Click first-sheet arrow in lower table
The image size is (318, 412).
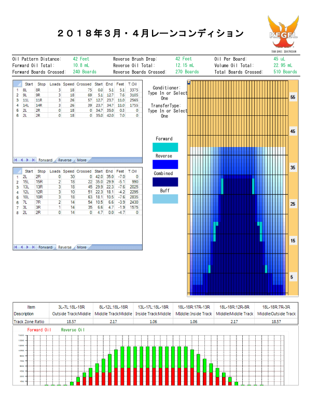[x=16, y=247]
